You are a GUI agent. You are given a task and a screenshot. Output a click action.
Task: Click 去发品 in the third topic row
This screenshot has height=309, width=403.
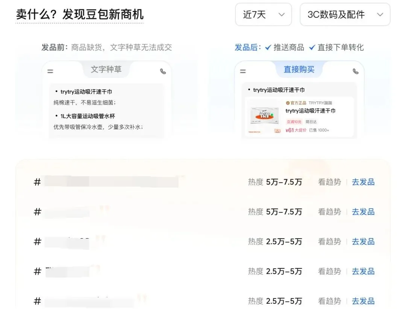coord(363,242)
